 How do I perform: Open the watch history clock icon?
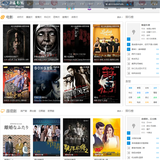coord(137,4)
